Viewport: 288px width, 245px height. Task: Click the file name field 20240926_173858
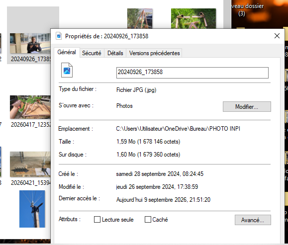(192, 73)
